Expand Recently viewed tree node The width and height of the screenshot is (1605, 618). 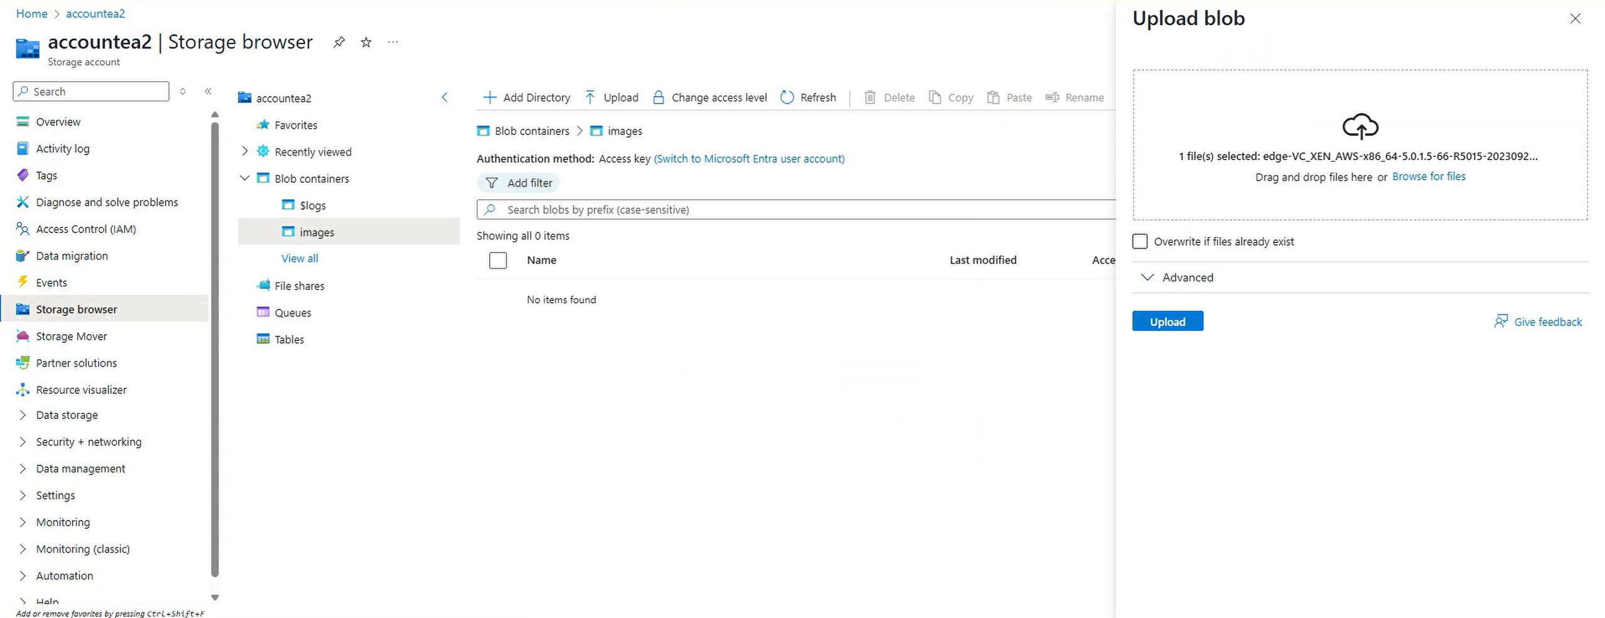(x=245, y=151)
